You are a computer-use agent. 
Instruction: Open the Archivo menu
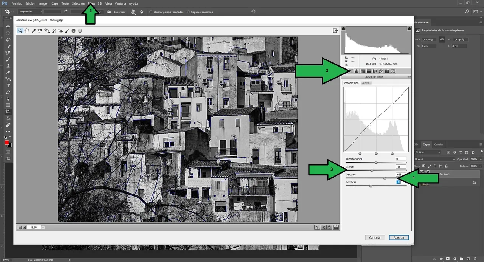[x=17, y=3]
